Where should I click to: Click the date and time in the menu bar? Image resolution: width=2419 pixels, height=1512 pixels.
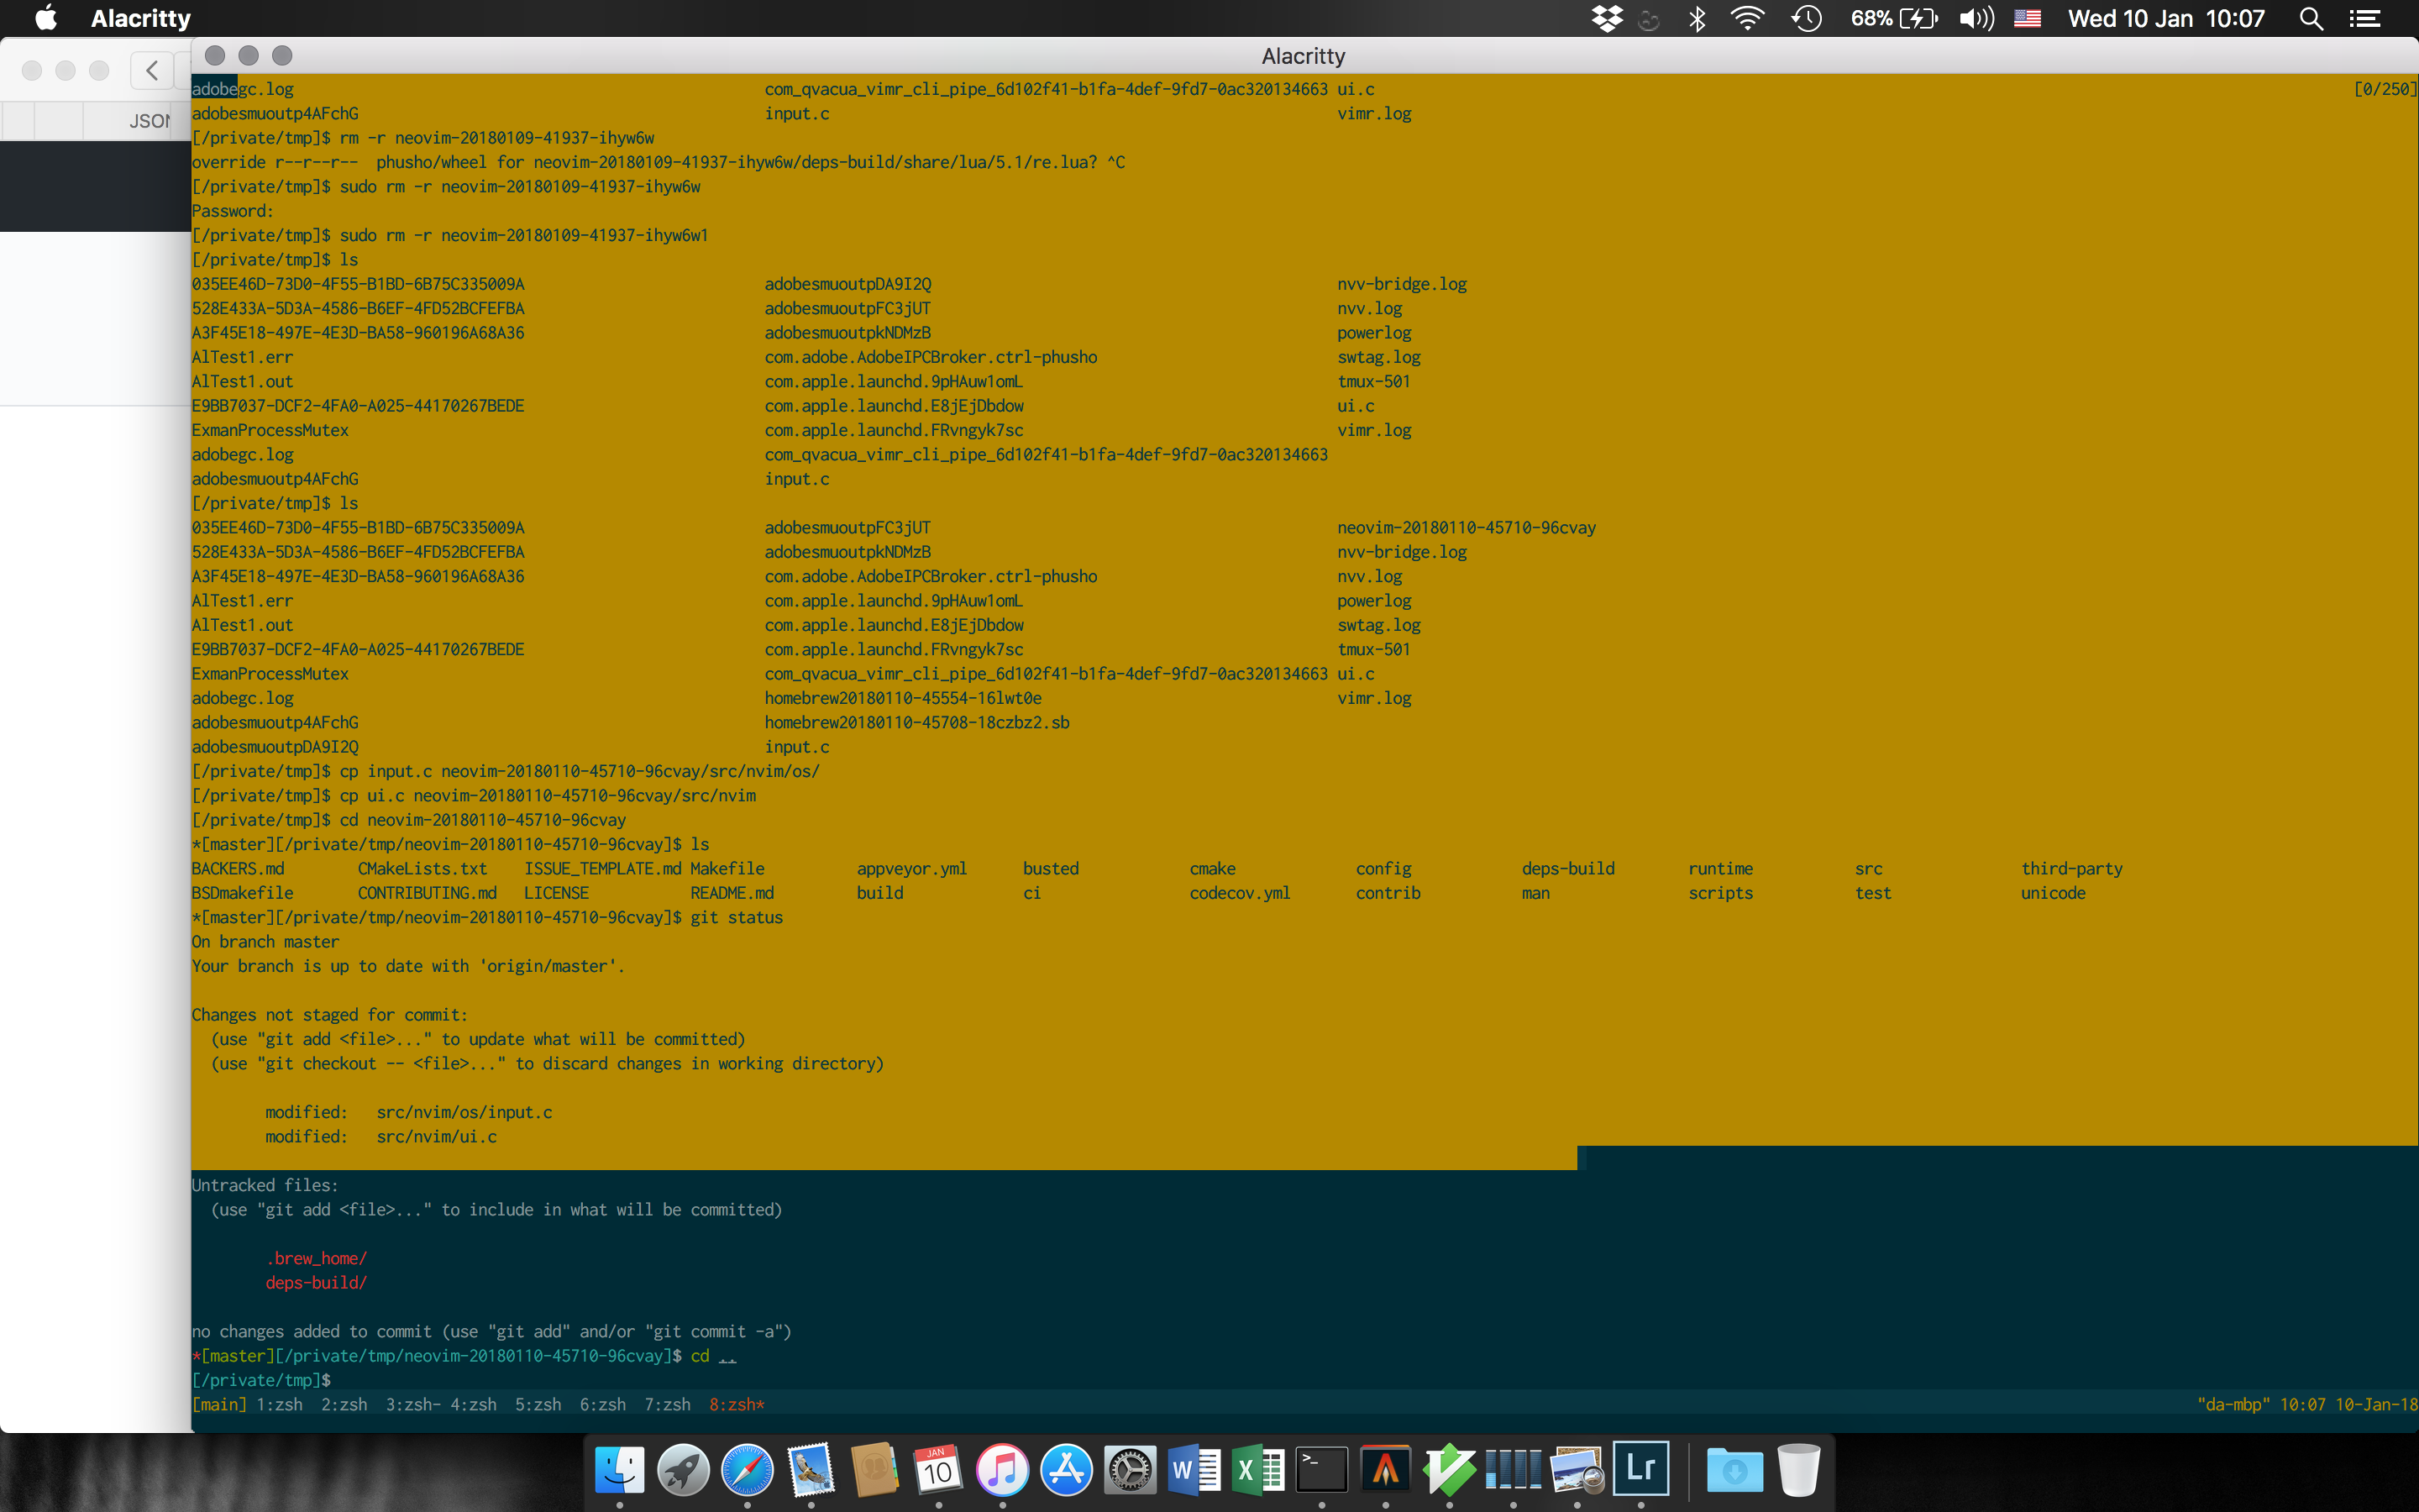point(2165,18)
